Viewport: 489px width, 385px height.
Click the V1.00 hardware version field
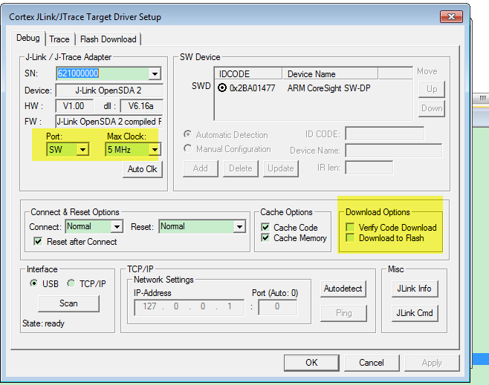pyautogui.click(x=74, y=106)
